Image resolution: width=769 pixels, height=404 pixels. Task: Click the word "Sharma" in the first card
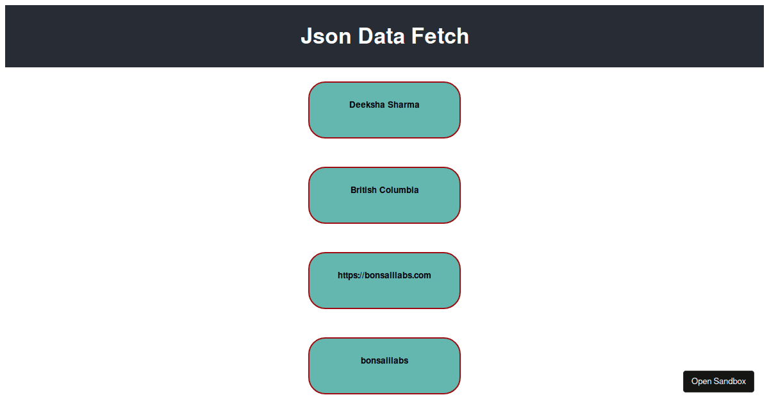click(x=404, y=105)
